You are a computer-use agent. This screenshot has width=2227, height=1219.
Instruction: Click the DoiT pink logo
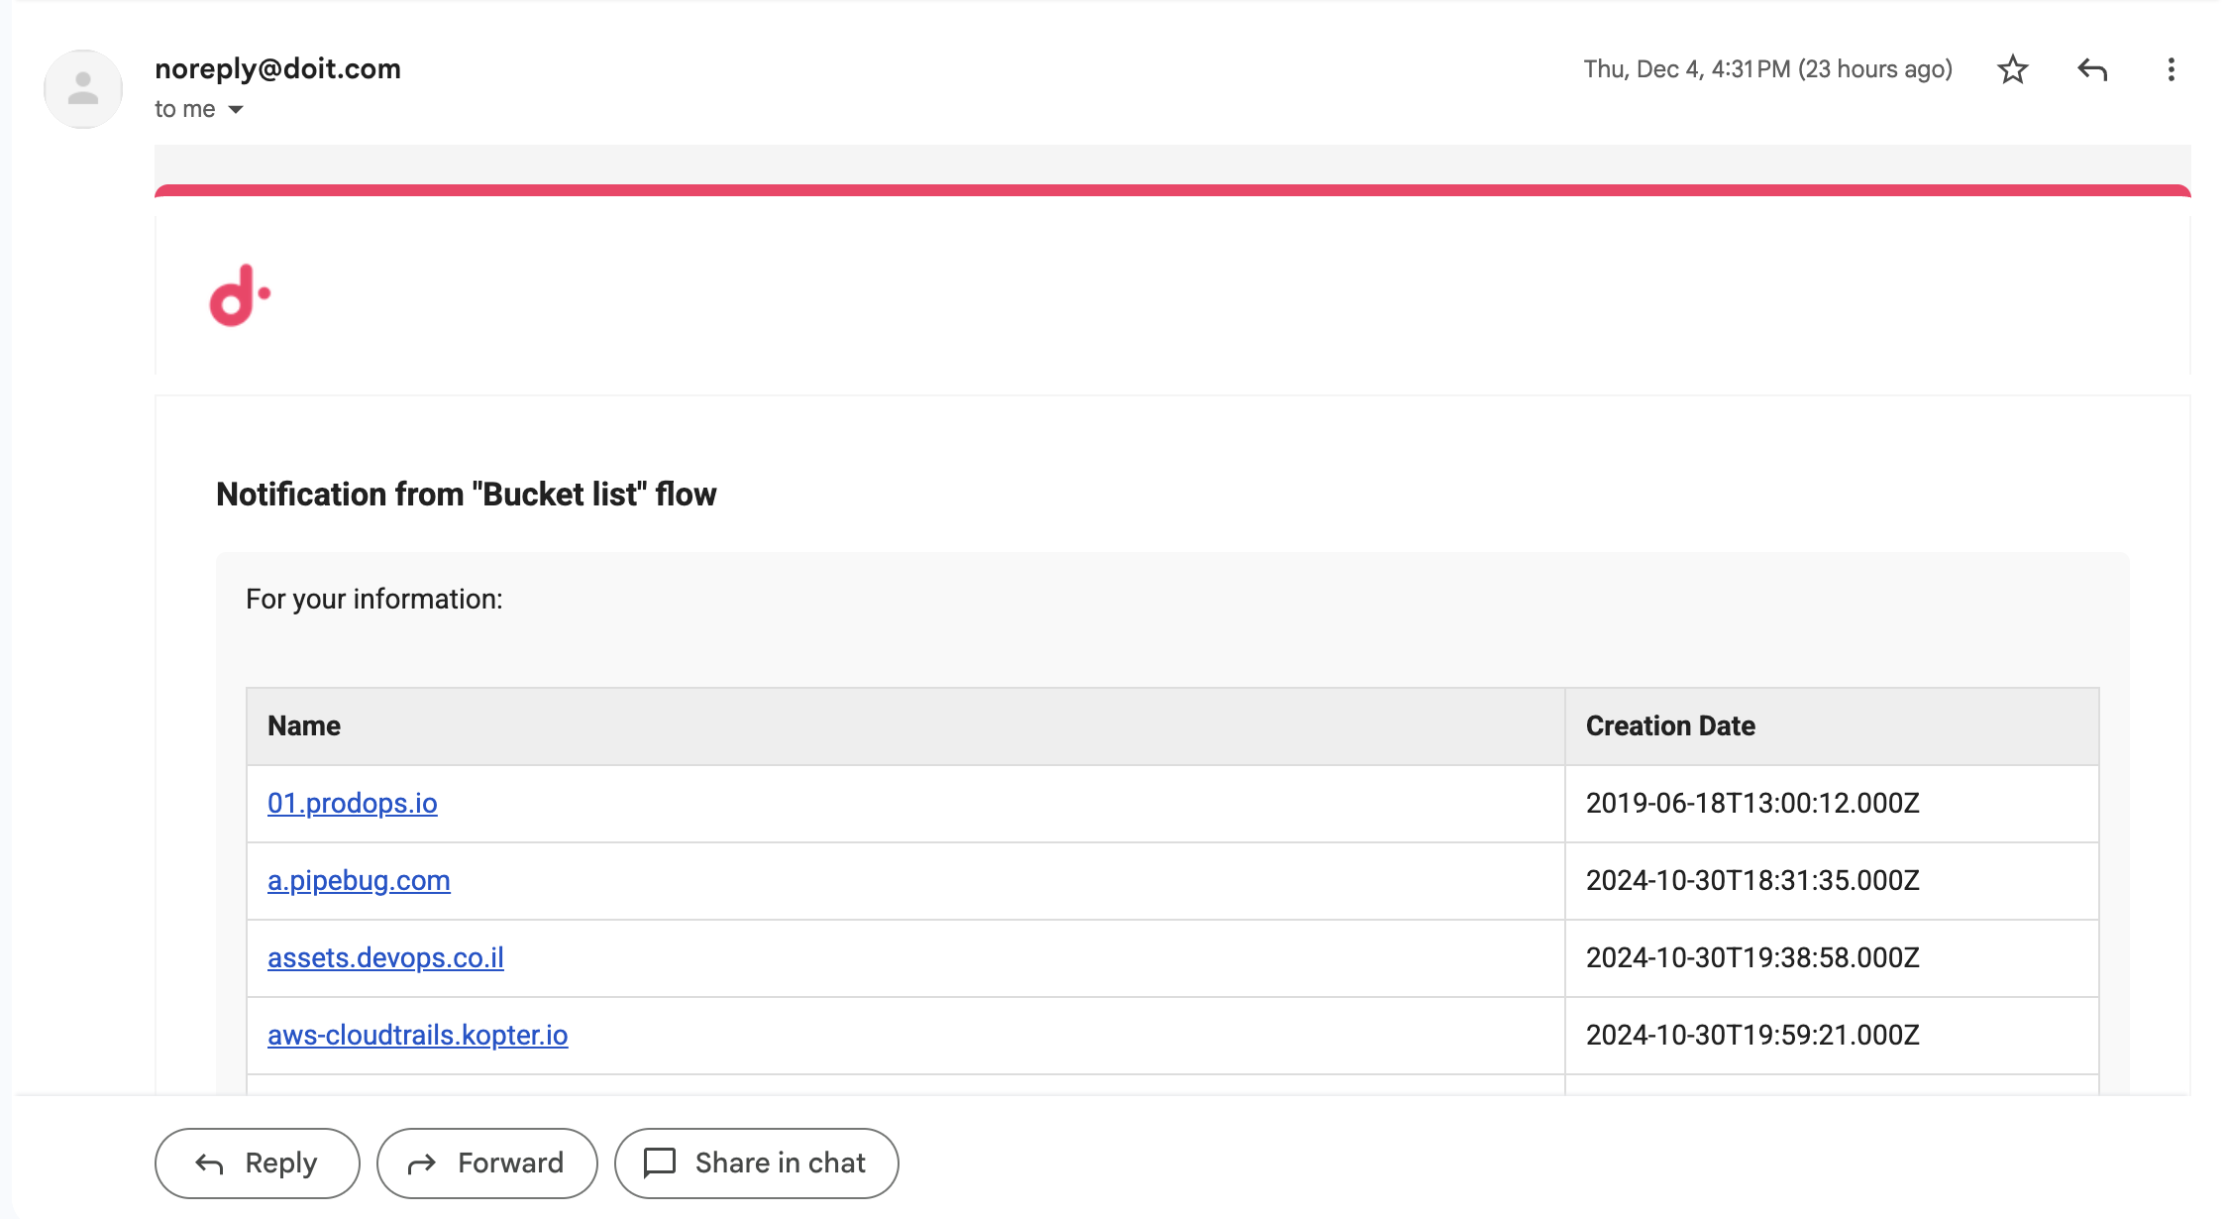pos(239,295)
